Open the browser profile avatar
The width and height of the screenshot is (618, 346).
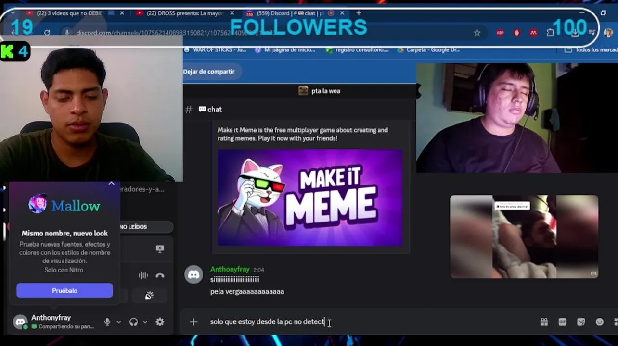(x=608, y=33)
